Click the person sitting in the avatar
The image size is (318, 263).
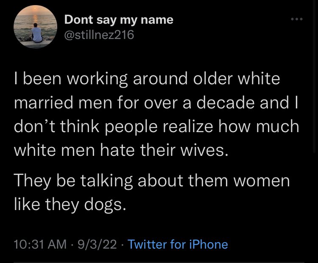[x=37, y=33]
